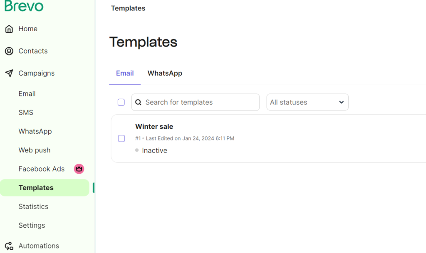The image size is (426, 253).
Task: Open campaign Settings in the sidebar
Action: [32, 226]
